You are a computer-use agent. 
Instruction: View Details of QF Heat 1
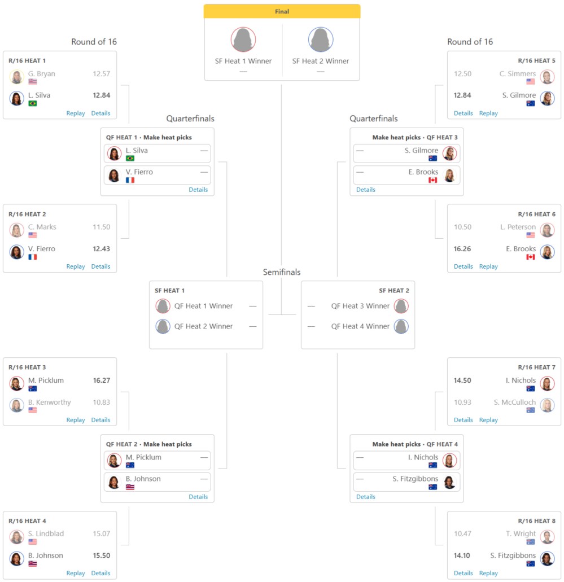pyautogui.click(x=198, y=190)
